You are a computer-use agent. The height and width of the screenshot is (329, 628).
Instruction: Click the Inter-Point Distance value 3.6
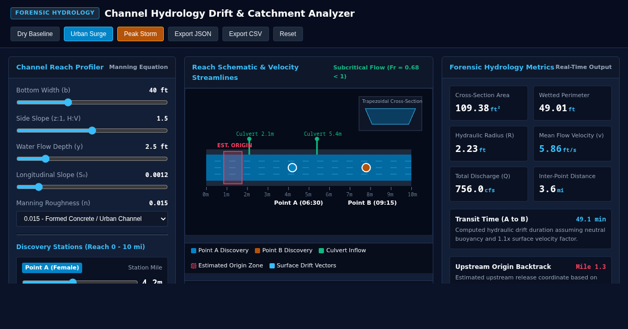[x=547, y=189]
